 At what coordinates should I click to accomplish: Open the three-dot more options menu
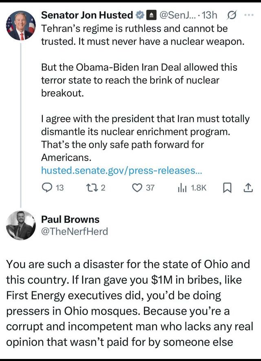[248, 15]
